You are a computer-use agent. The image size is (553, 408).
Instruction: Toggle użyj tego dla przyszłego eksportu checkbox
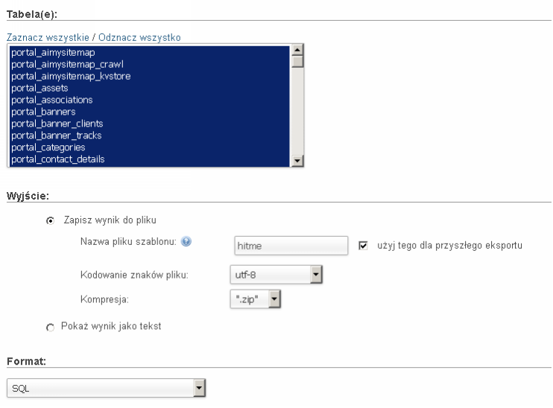pyautogui.click(x=363, y=246)
